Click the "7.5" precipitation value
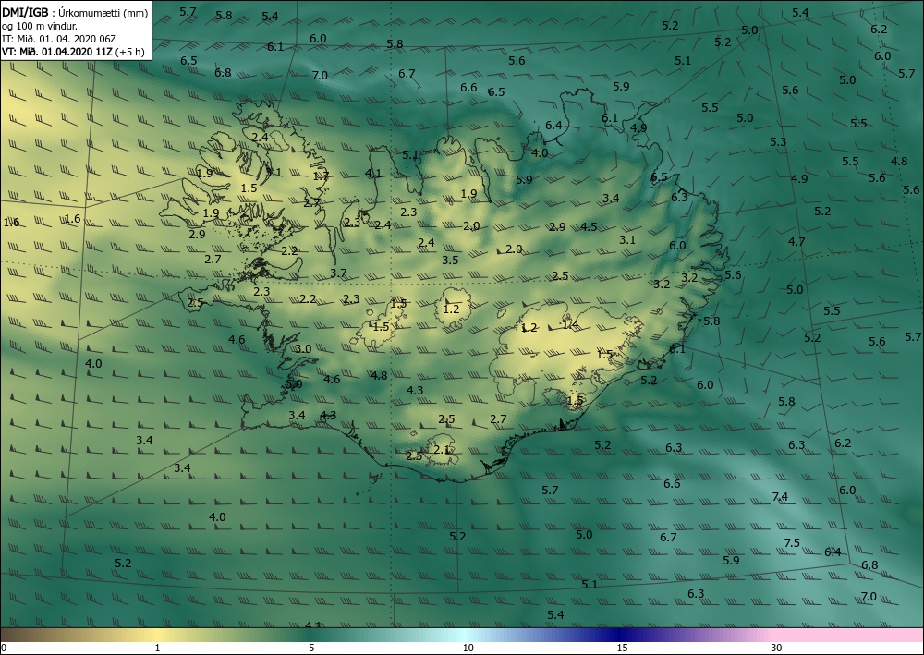924x655 pixels. pos(792,542)
